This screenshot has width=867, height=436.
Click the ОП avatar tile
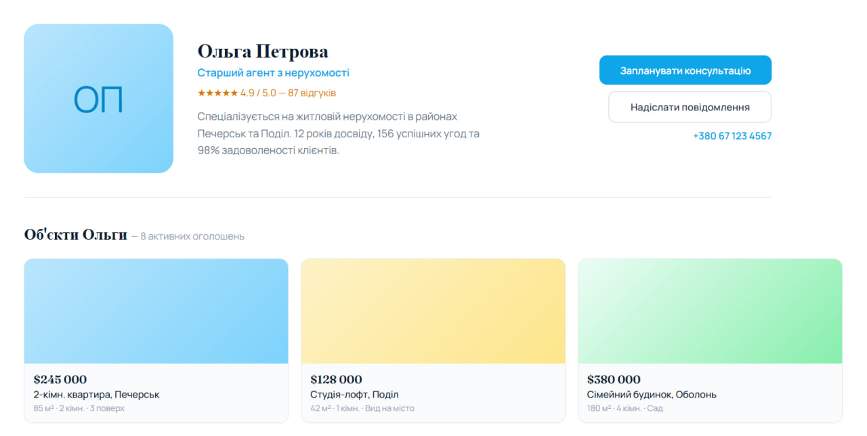click(98, 99)
